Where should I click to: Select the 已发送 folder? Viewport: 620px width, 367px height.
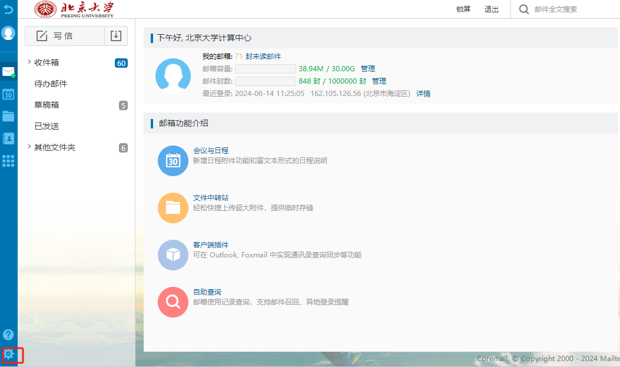[x=47, y=126]
